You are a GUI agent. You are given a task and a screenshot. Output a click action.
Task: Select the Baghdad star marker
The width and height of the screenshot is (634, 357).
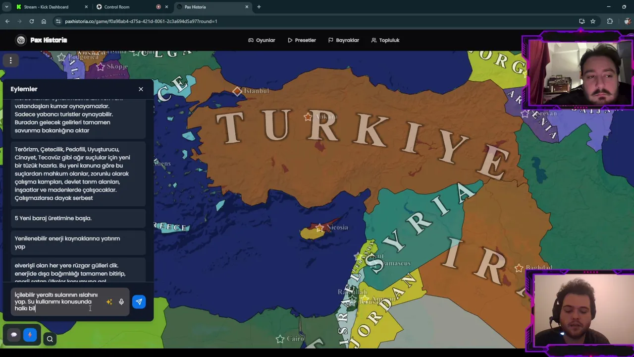pos(519,268)
